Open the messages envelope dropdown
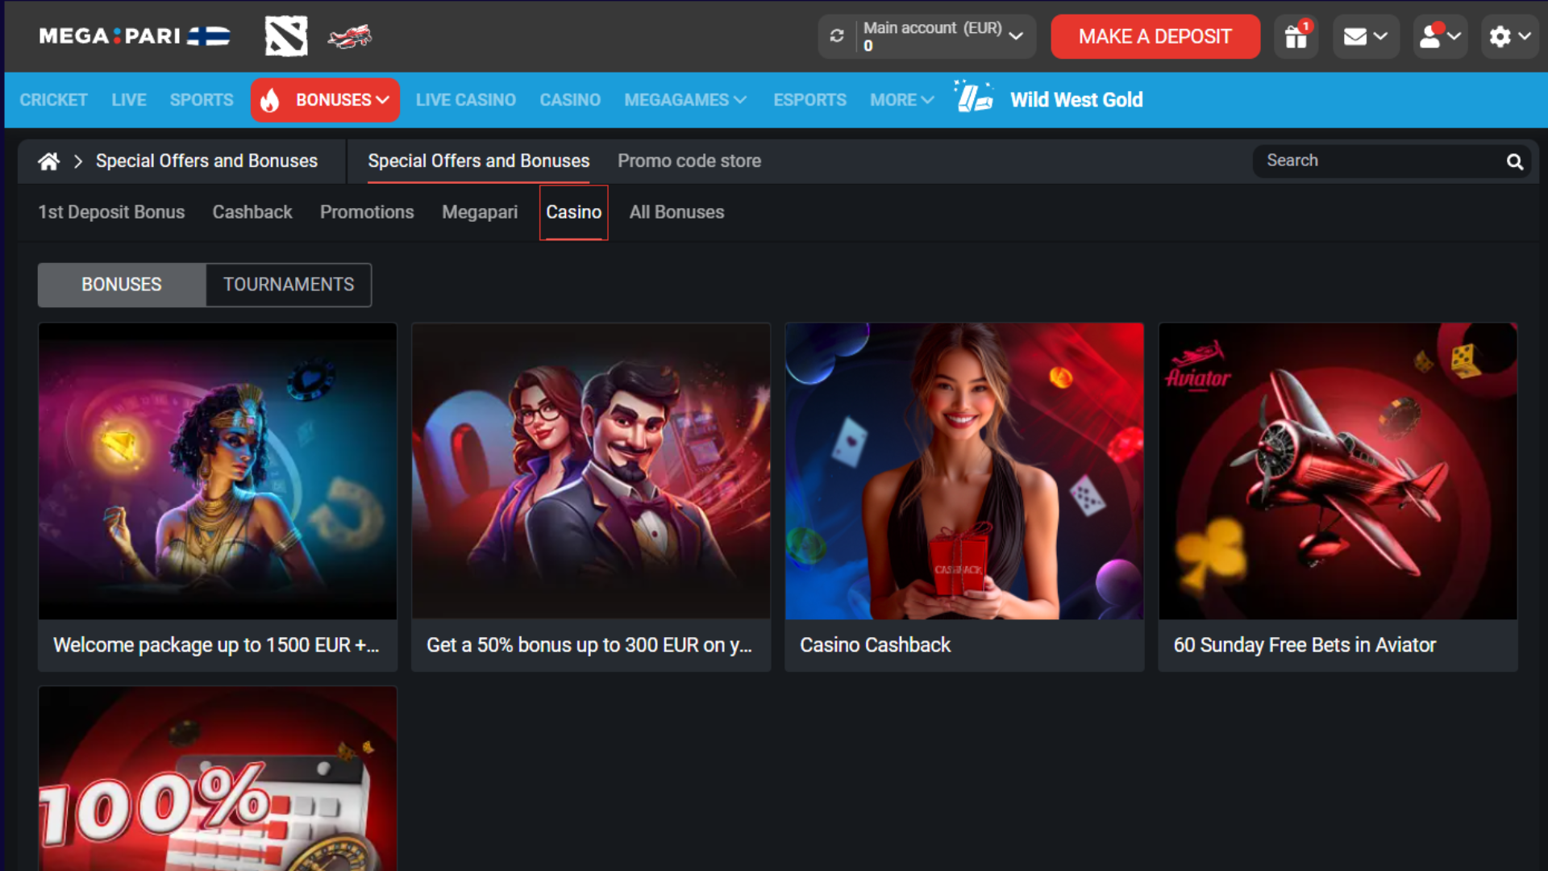Viewport: 1548px width, 871px height. [x=1365, y=36]
